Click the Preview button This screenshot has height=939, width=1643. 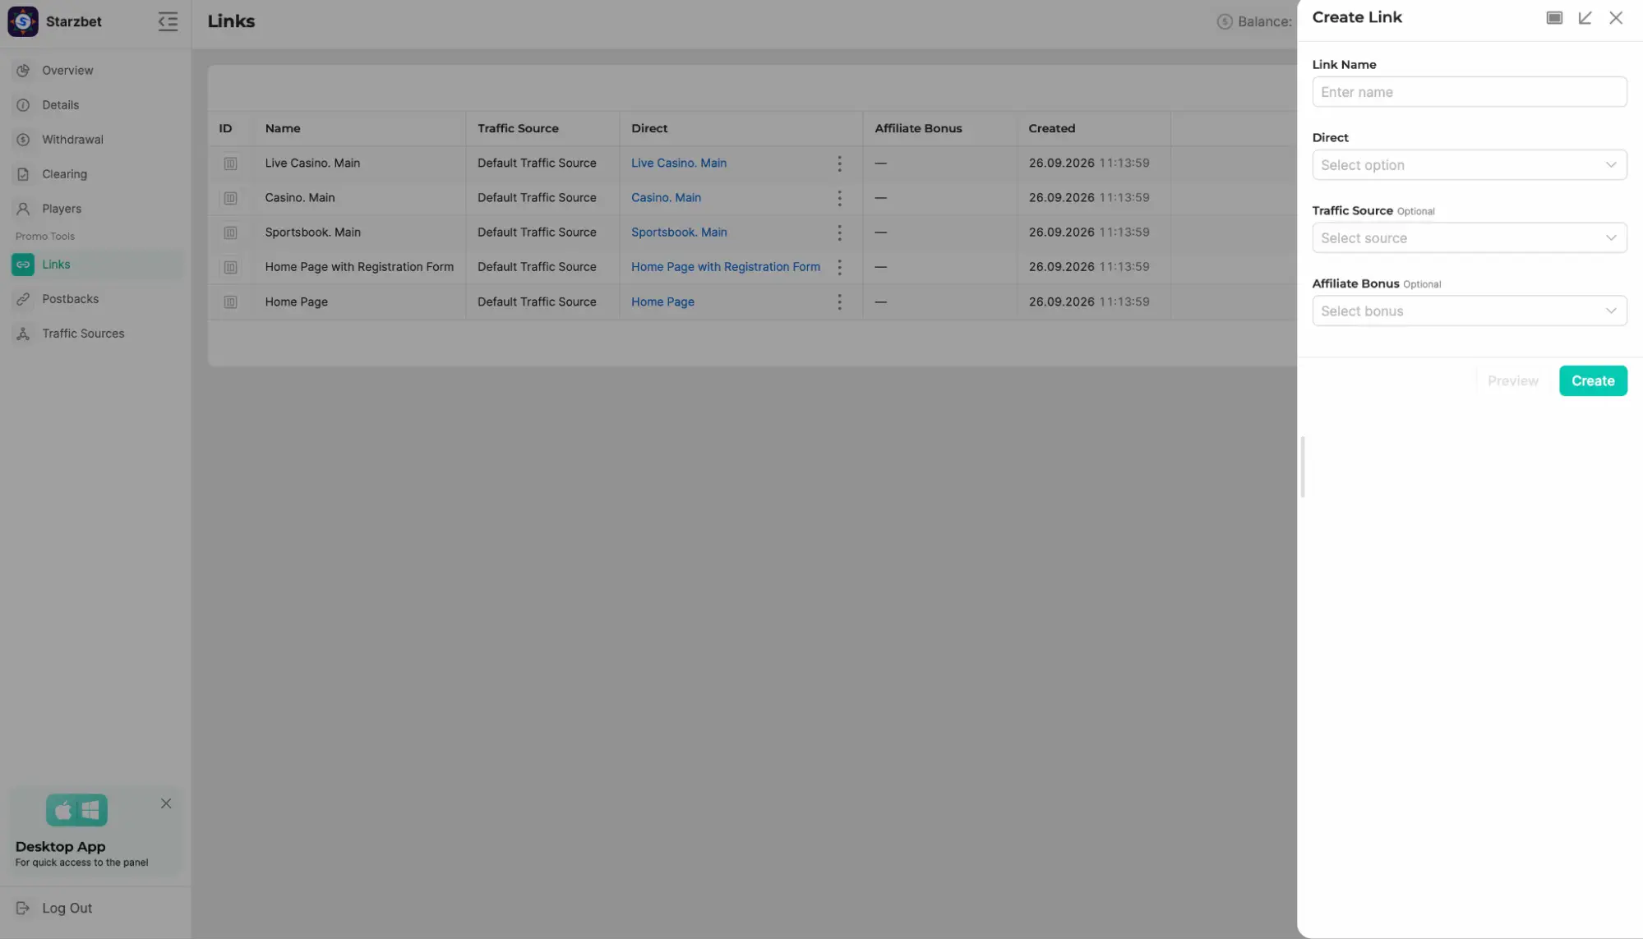[1512, 381]
